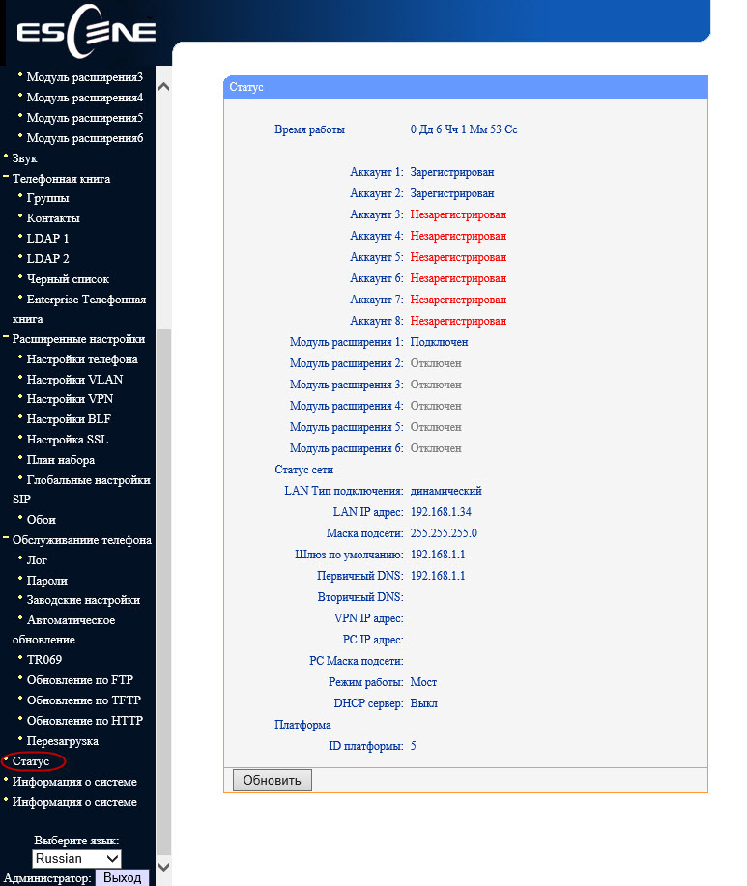
Task: Open the Звук section
Action: [24, 158]
